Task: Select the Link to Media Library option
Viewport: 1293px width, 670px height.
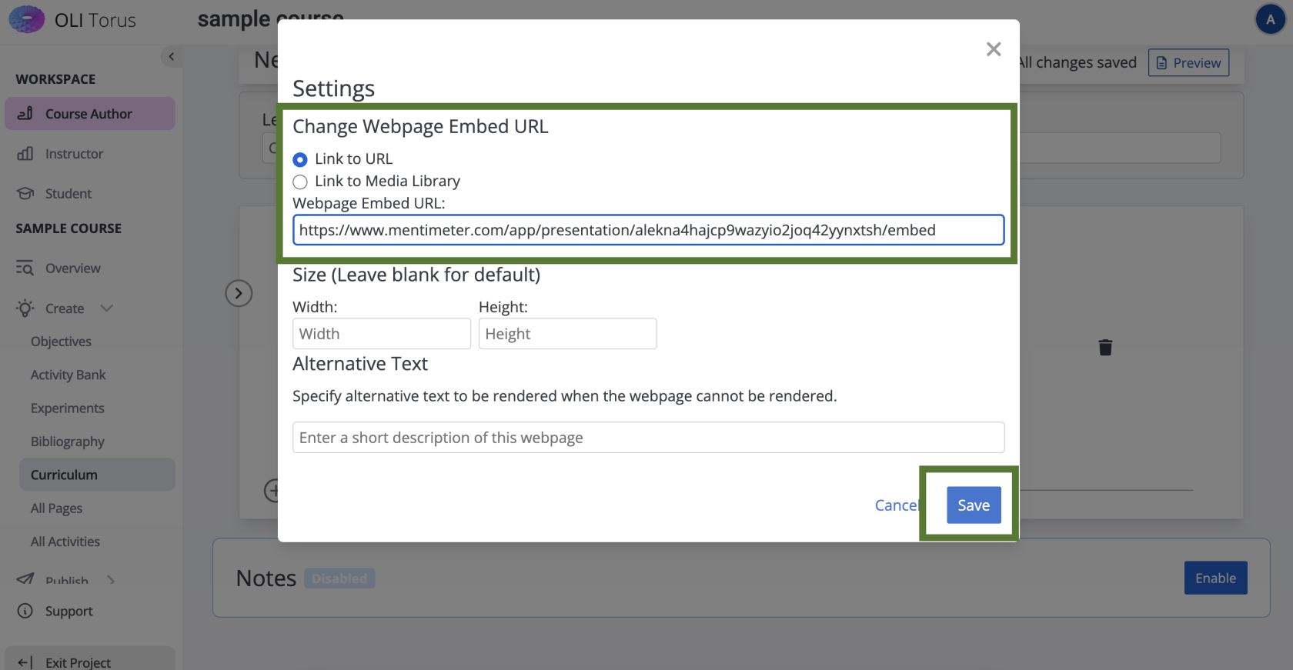Action: tap(300, 182)
